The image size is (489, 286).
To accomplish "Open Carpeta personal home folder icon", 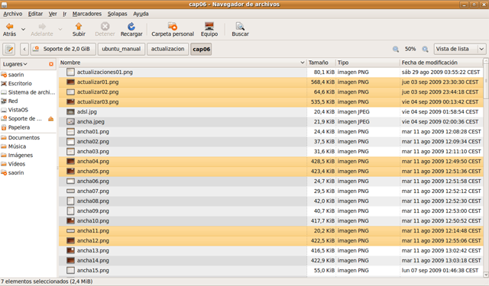I will click(173, 27).
